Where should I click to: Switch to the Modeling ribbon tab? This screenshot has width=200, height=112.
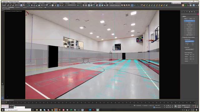pos(12,7)
